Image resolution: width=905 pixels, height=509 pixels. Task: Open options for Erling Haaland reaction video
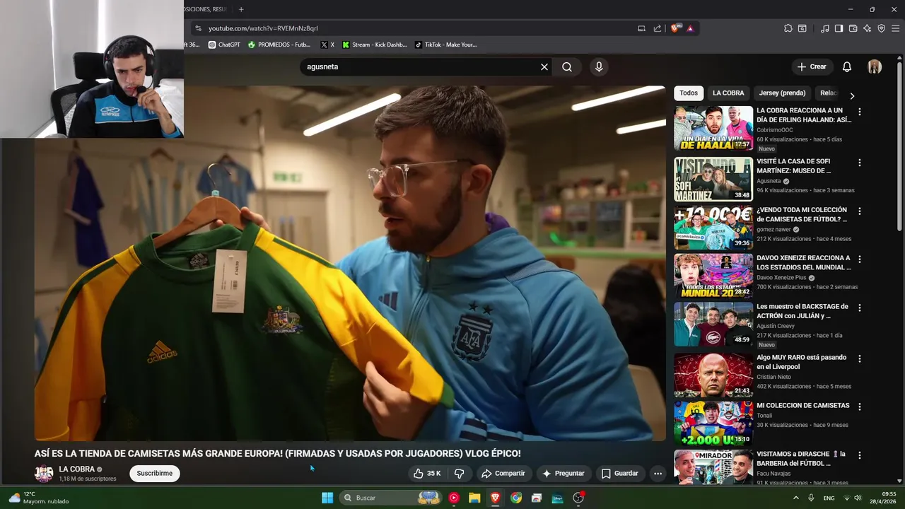tap(860, 112)
